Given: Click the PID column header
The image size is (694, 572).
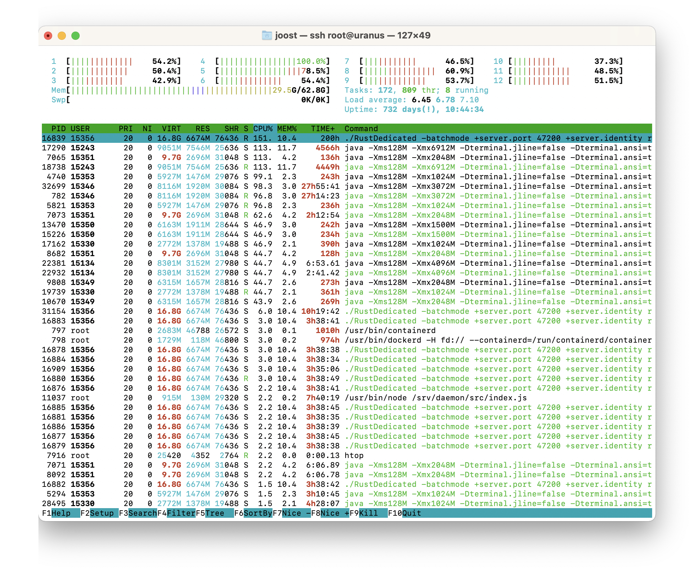Looking at the screenshot, I should [58, 128].
